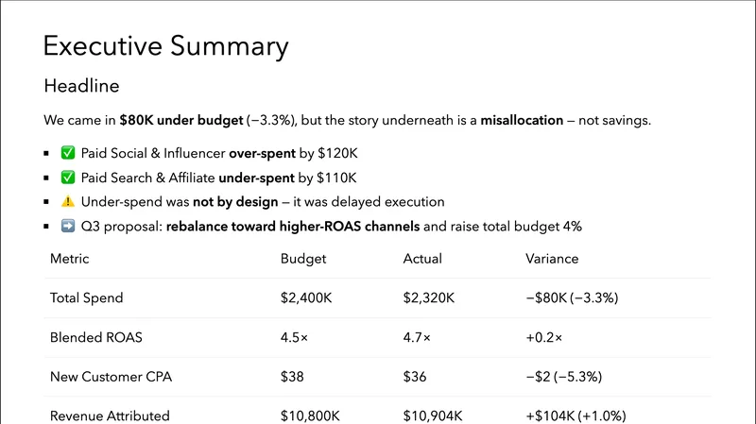Click the Revenue Attributed row label
This screenshot has width=756, height=424.
pyautogui.click(x=109, y=416)
